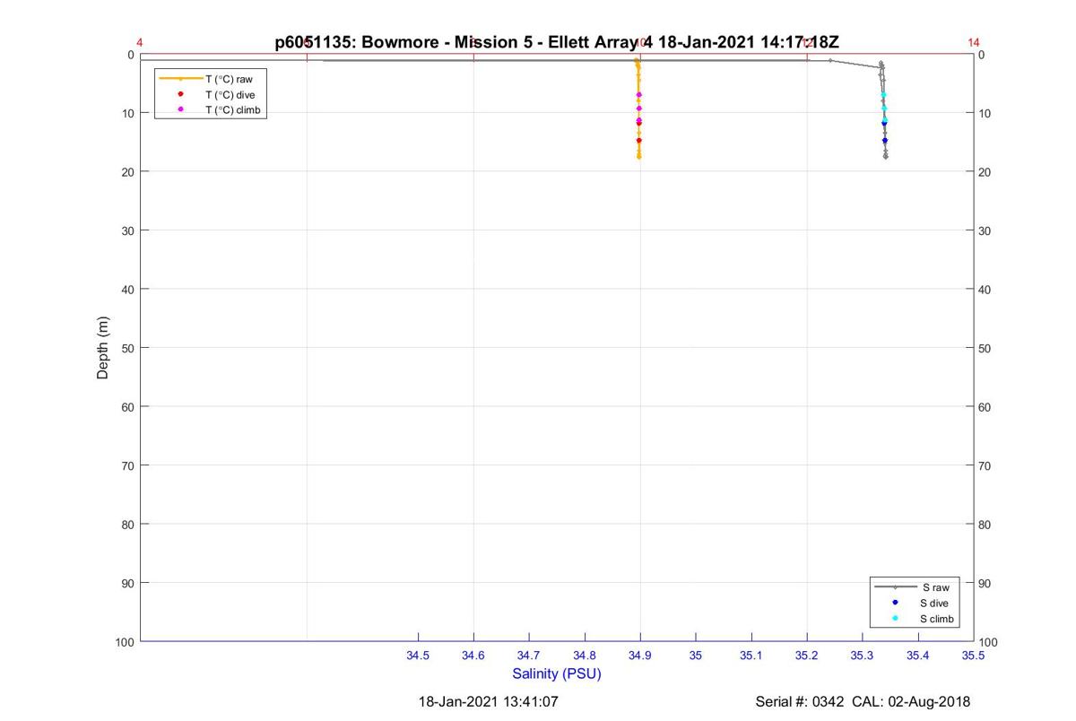The image size is (1076, 721).
Task: Click the red temperature tick label 4
Action: [x=140, y=42]
